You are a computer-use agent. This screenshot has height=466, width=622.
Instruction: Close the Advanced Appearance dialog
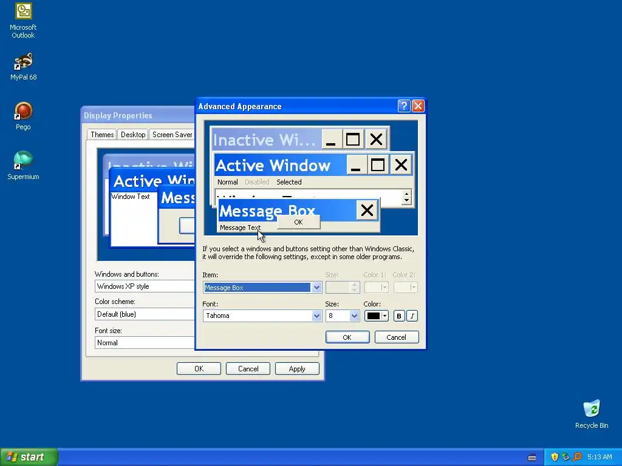pos(418,106)
